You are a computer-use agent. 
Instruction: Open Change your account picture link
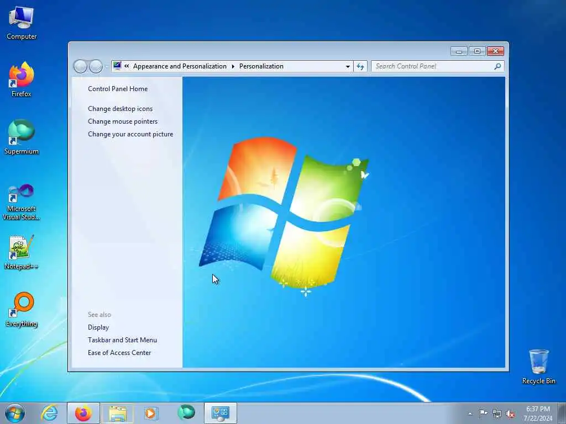(130, 134)
